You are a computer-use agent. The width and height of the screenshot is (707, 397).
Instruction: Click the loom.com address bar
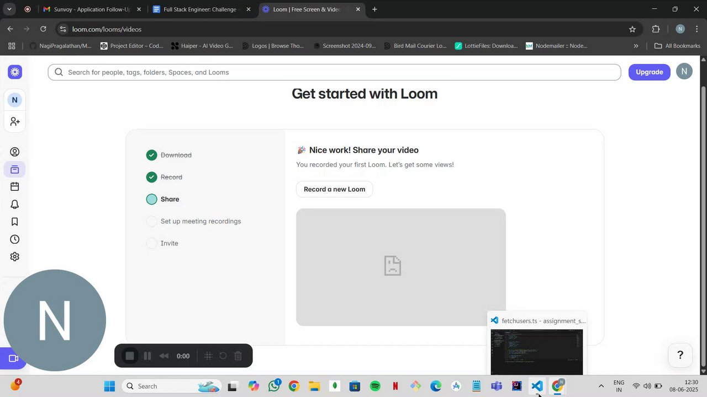pyautogui.click(x=348, y=29)
